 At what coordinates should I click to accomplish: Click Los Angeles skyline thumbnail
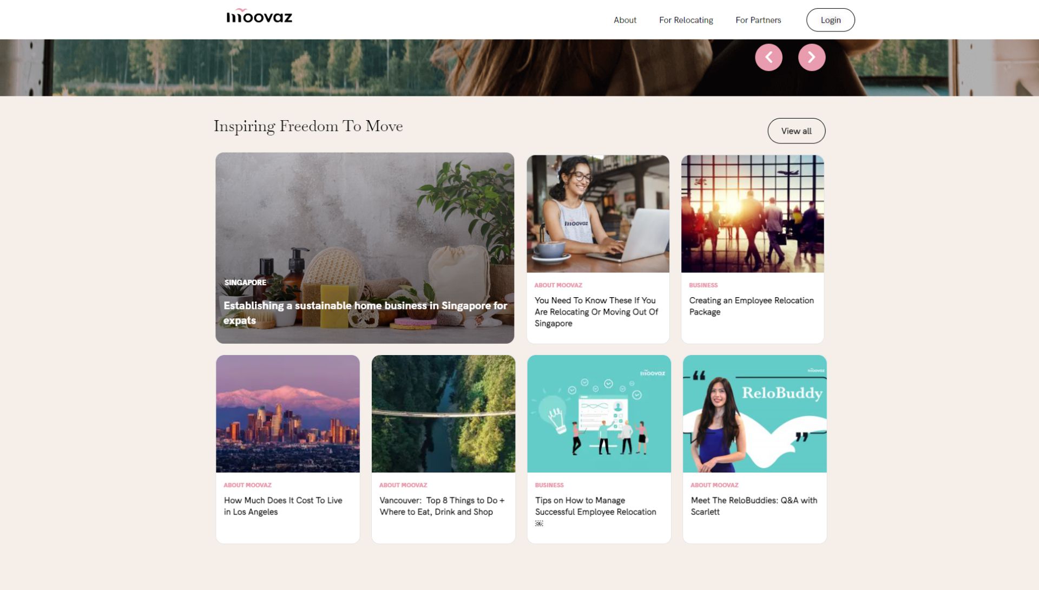click(287, 414)
